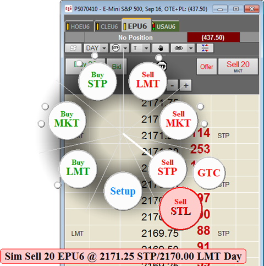Choose the Buy STP circle in the radial menu

[x=97, y=81]
